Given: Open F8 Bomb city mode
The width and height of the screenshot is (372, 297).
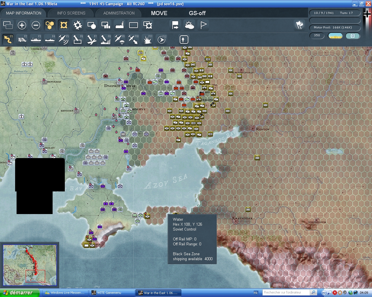Looking at the screenshot, I should click(105, 39).
